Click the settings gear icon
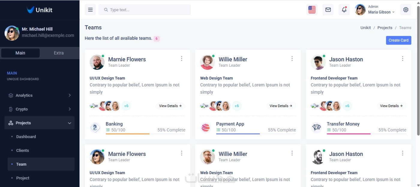The width and height of the screenshot is (420, 187). coord(406,10)
